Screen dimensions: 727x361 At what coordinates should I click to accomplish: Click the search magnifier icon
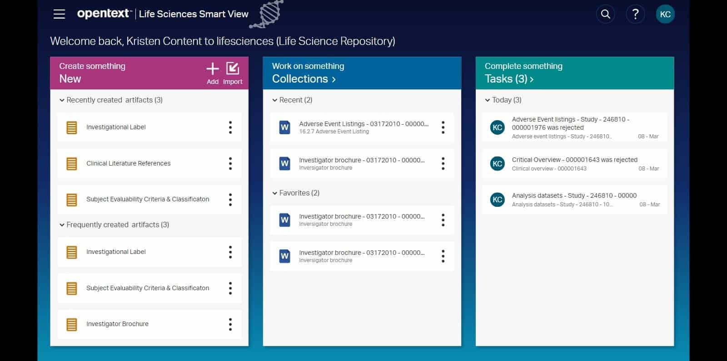[x=605, y=14]
